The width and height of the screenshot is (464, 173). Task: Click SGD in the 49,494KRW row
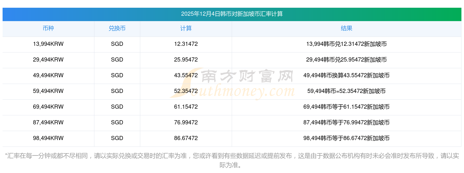click(x=117, y=75)
